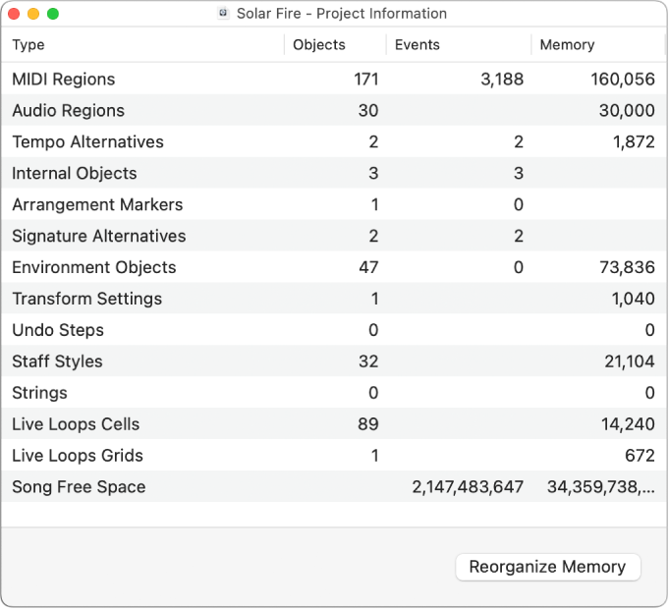Screen dimensions: 669x609
Task: Click the Environment Objects memory 73,836
Action: point(627,267)
